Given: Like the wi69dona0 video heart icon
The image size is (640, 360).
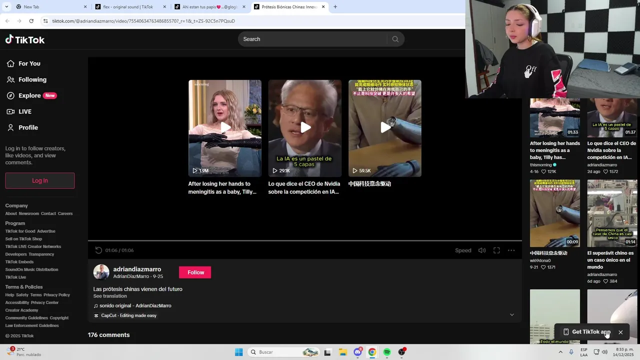Looking at the screenshot, I should click(x=543, y=267).
